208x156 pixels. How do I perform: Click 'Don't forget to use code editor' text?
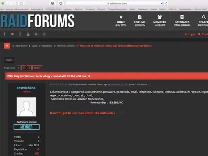click(x=83, y=113)
